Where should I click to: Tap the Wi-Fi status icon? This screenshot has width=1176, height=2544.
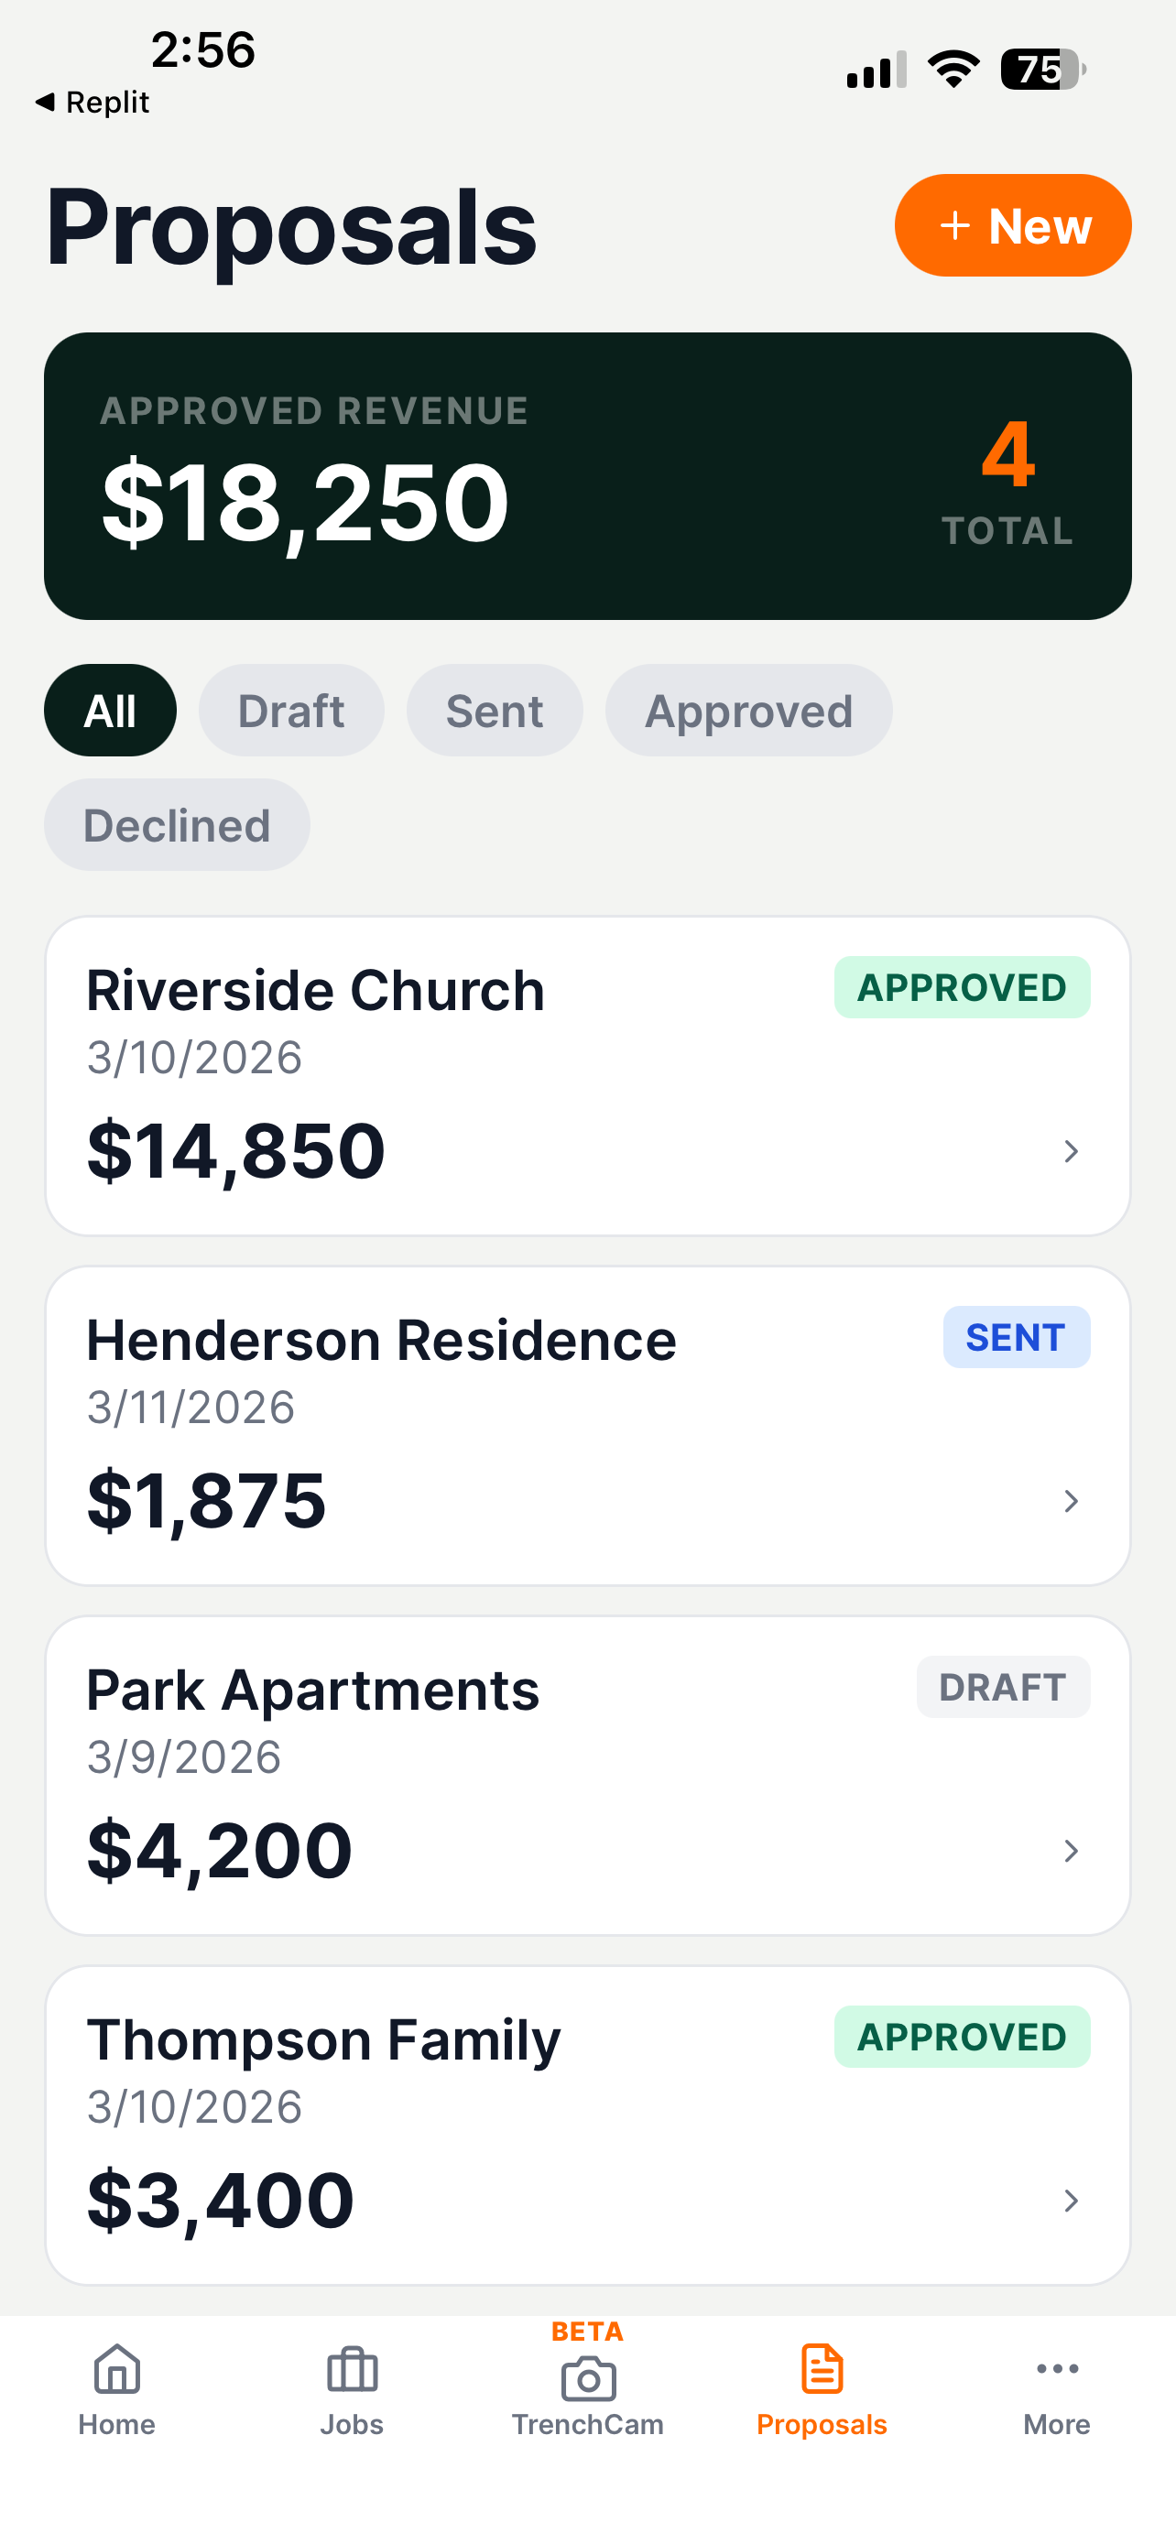pyautogui.click(x=953, y=69)
